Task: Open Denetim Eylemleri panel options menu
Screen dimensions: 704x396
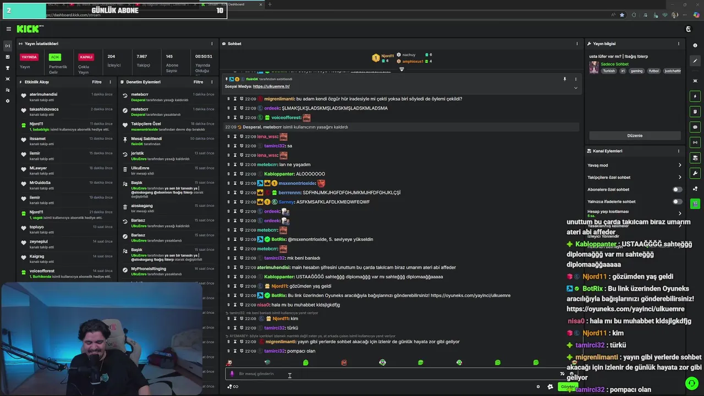Action: pos(212,82)
